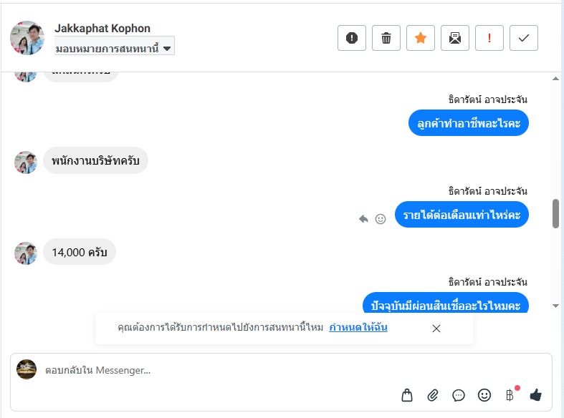The image size is (564, 418).
Task: Click the shopping bag icon
Action: coord(407,395)
